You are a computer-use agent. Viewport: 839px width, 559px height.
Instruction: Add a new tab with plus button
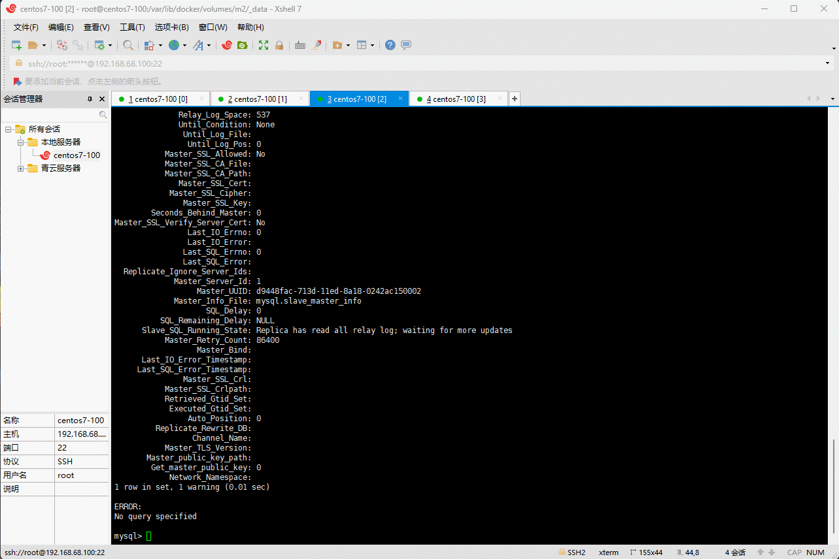[515, 99]
